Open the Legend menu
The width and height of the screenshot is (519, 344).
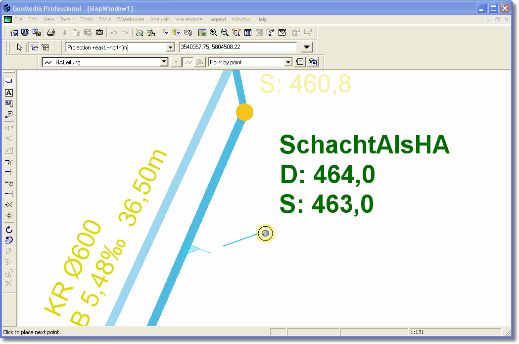point(217,19)
